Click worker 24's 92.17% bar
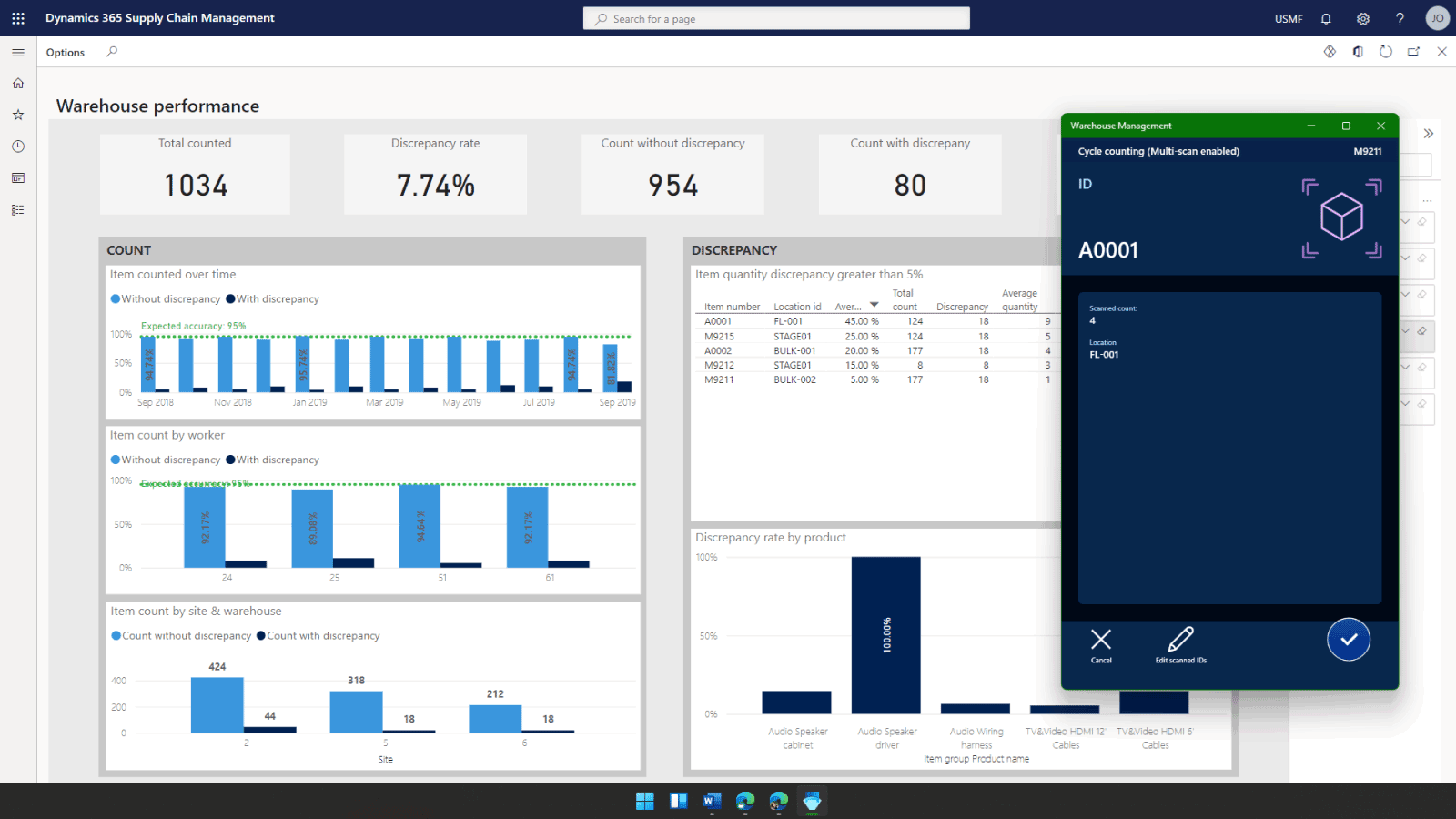The height and width of the screenshot is (819, 1456). (x=205, y=527)
